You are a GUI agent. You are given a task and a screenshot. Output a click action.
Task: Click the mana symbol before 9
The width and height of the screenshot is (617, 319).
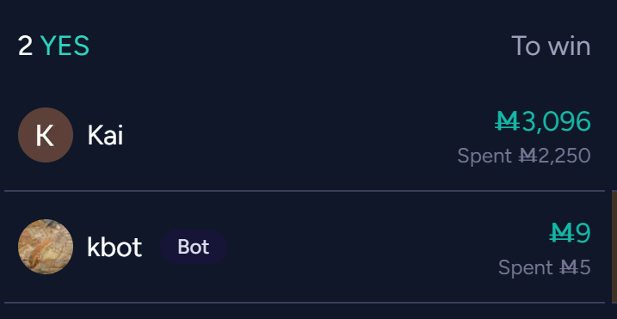[x=562, y=233]
